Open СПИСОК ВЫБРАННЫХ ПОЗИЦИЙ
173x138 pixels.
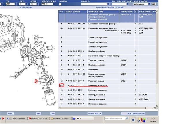[110, 7]
